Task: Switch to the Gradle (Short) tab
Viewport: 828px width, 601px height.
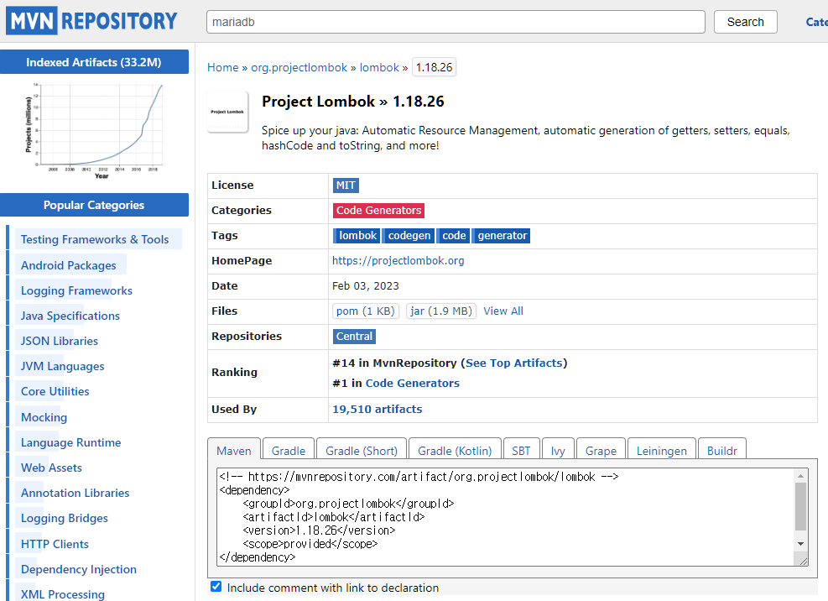Action: [362, 449]
